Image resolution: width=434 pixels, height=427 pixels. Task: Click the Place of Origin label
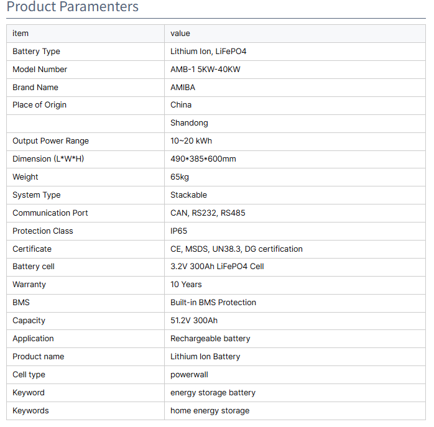click(x=40, y=105)
